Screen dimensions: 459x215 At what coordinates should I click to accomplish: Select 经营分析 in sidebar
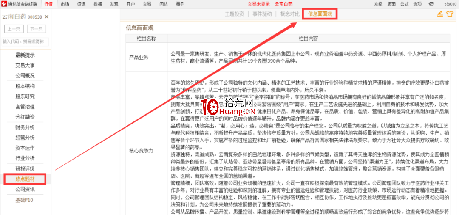coord(25,138)
